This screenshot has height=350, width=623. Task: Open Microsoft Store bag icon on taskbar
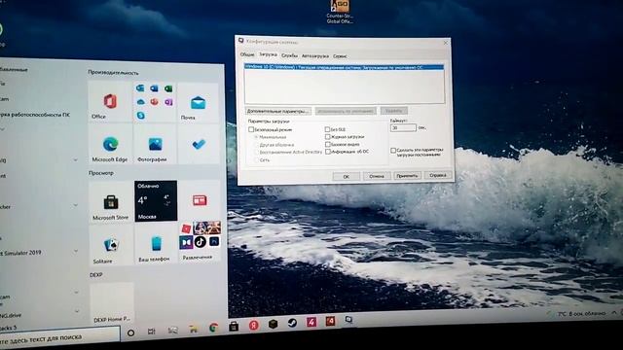(234, 327)
